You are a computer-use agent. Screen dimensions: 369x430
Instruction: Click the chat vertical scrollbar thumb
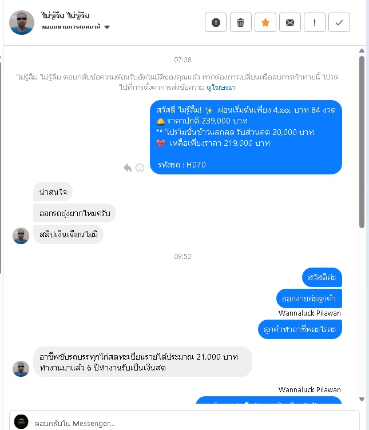362,142
